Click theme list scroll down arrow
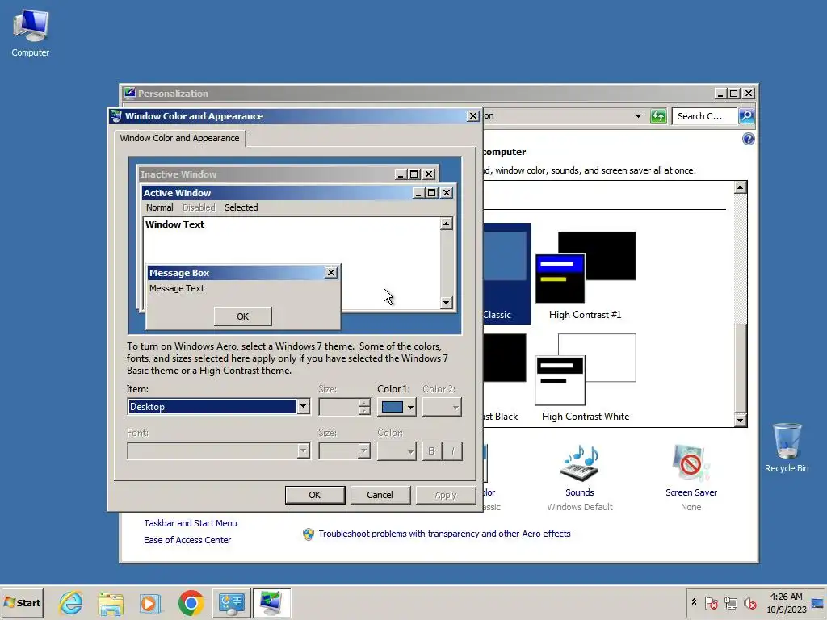The image size is (827, 620). [740, 420]
